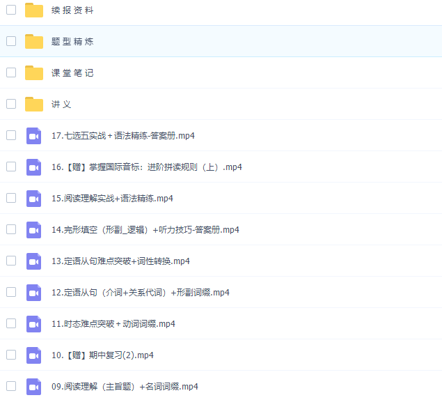Tick the checkbox beside 续报资料 folder
This screenshot has height=400, width=442.
(x=11, y=10)
